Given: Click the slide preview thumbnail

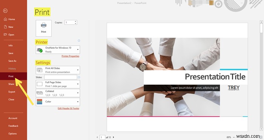Looking at the screenshot, I should tap(177, 77).
